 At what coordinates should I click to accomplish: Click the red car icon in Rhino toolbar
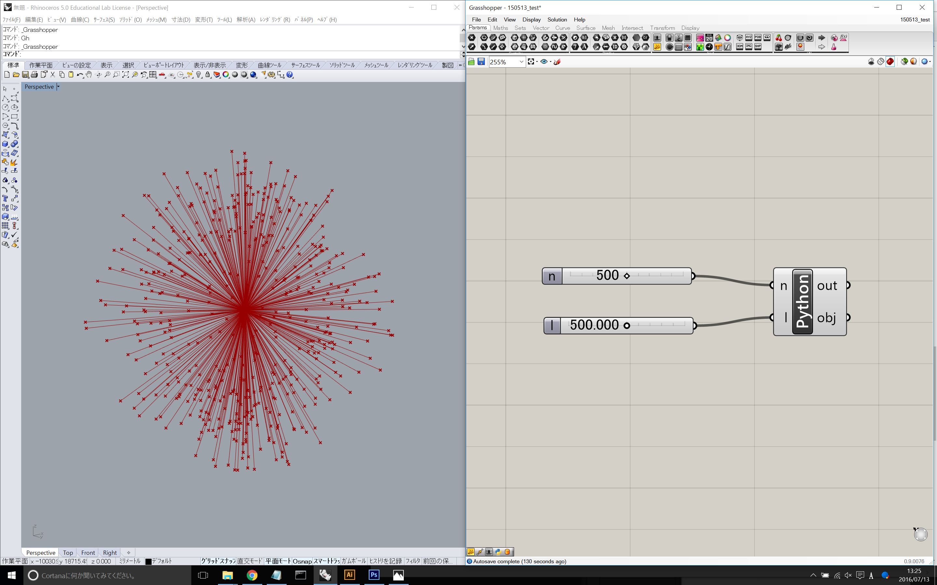[162, 75]
